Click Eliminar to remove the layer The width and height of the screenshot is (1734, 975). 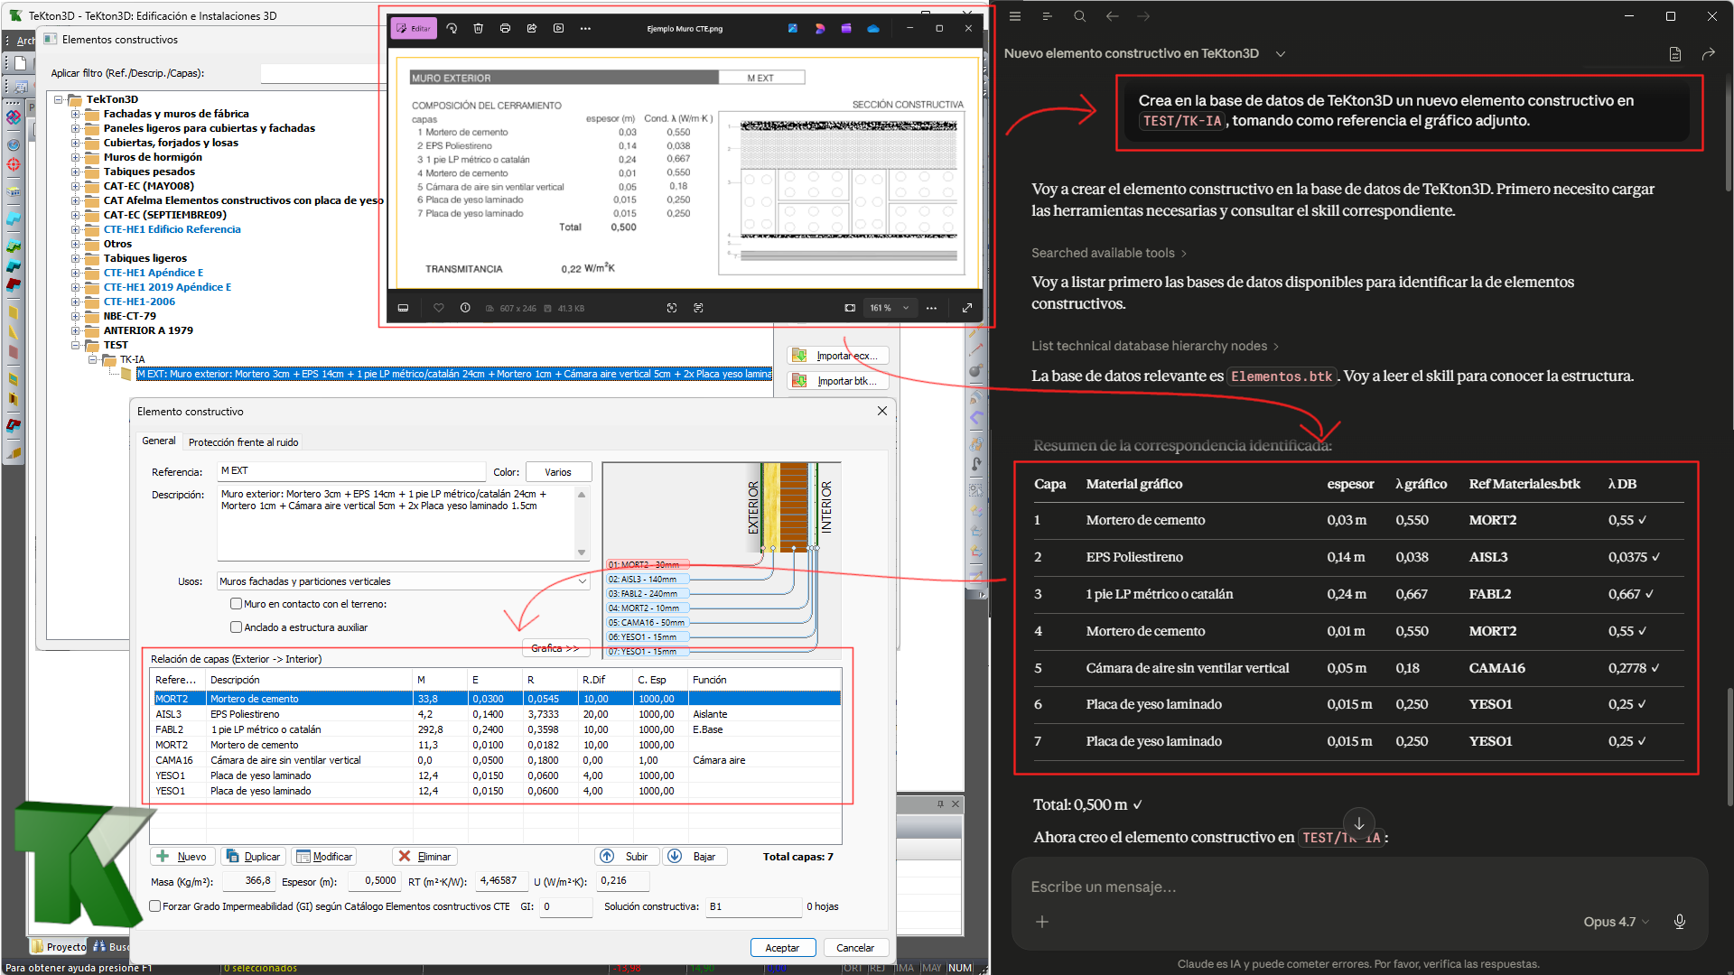(424, 857)
